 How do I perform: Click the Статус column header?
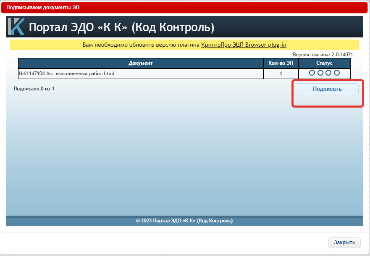click(325, 63)
